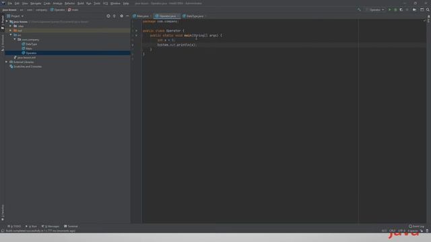Open the Build menu

[x=81, y=3]
